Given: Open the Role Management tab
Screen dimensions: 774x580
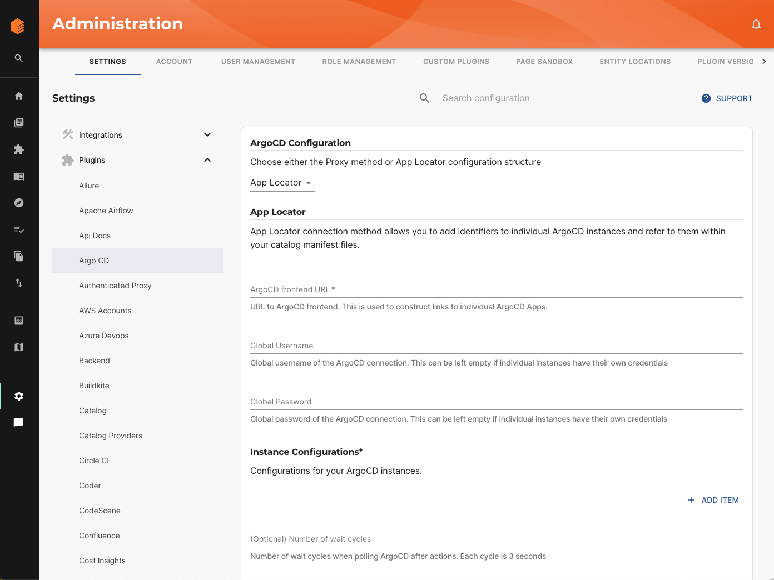Looking at the screenshot, I should pyautogui.click(x=359, y=62).
